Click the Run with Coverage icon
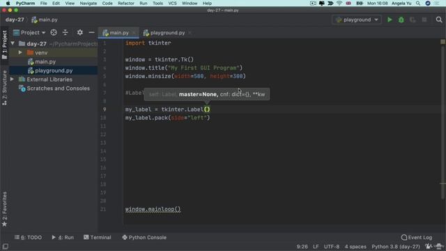Viewport: 446px width, 251px height. point(413,20)
